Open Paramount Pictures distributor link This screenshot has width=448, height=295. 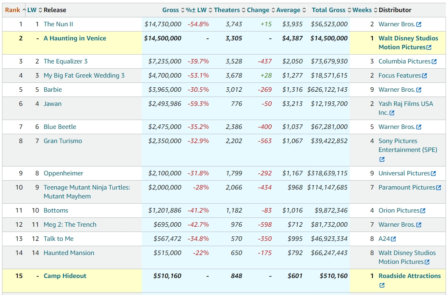[x=407, y=188]
